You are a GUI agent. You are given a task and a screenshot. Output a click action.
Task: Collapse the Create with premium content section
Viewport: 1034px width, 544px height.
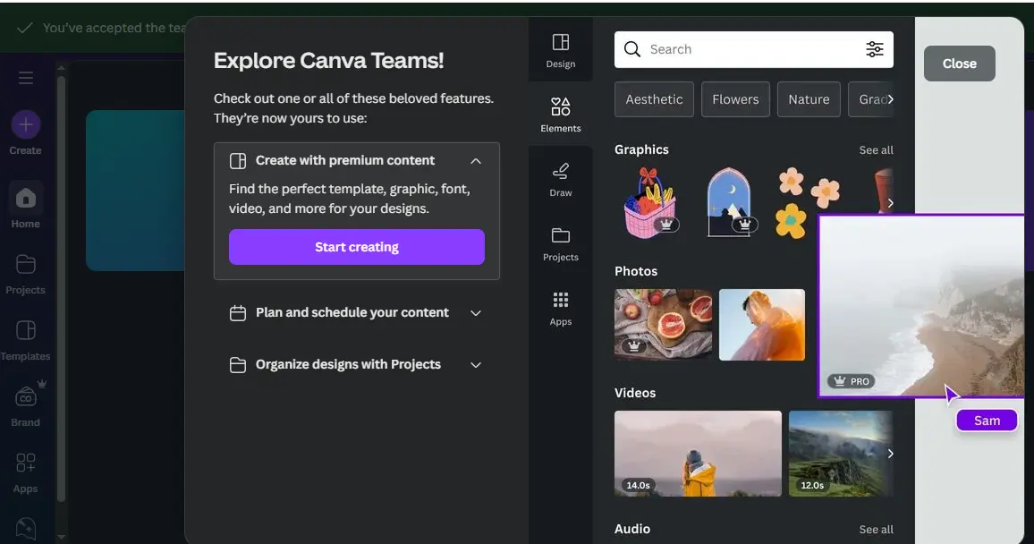476,161
